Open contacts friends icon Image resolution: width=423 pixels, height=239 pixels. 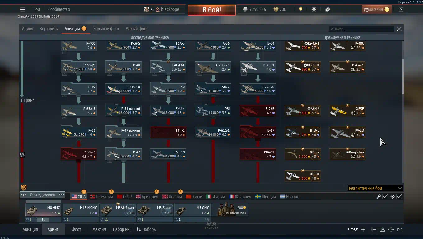(x=382, y=229)
